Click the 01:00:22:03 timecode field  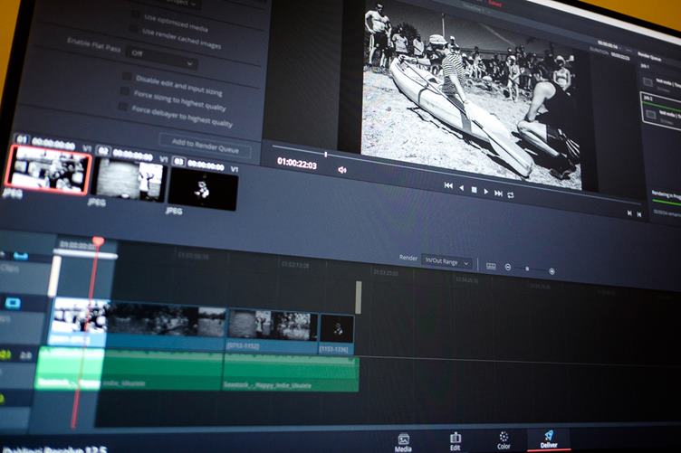click(297, 163)
